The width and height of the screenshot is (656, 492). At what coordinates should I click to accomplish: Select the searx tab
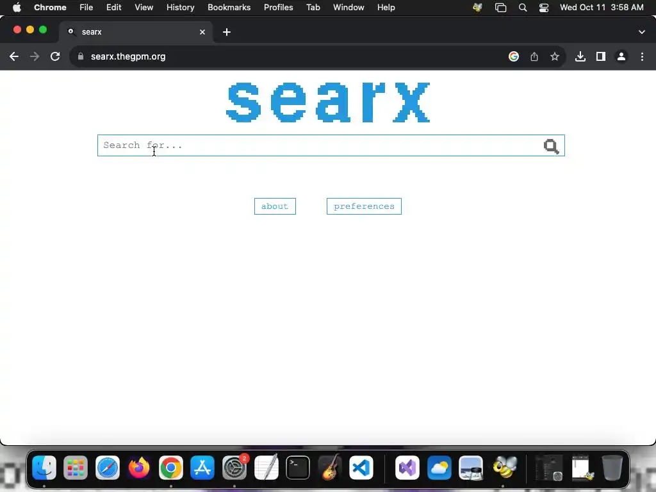click(x=136, y=32)
